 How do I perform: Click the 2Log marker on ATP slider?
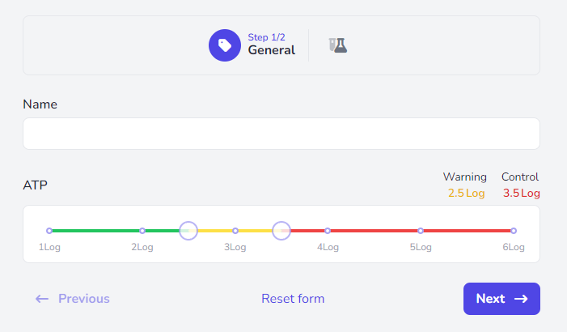(142, 231)
